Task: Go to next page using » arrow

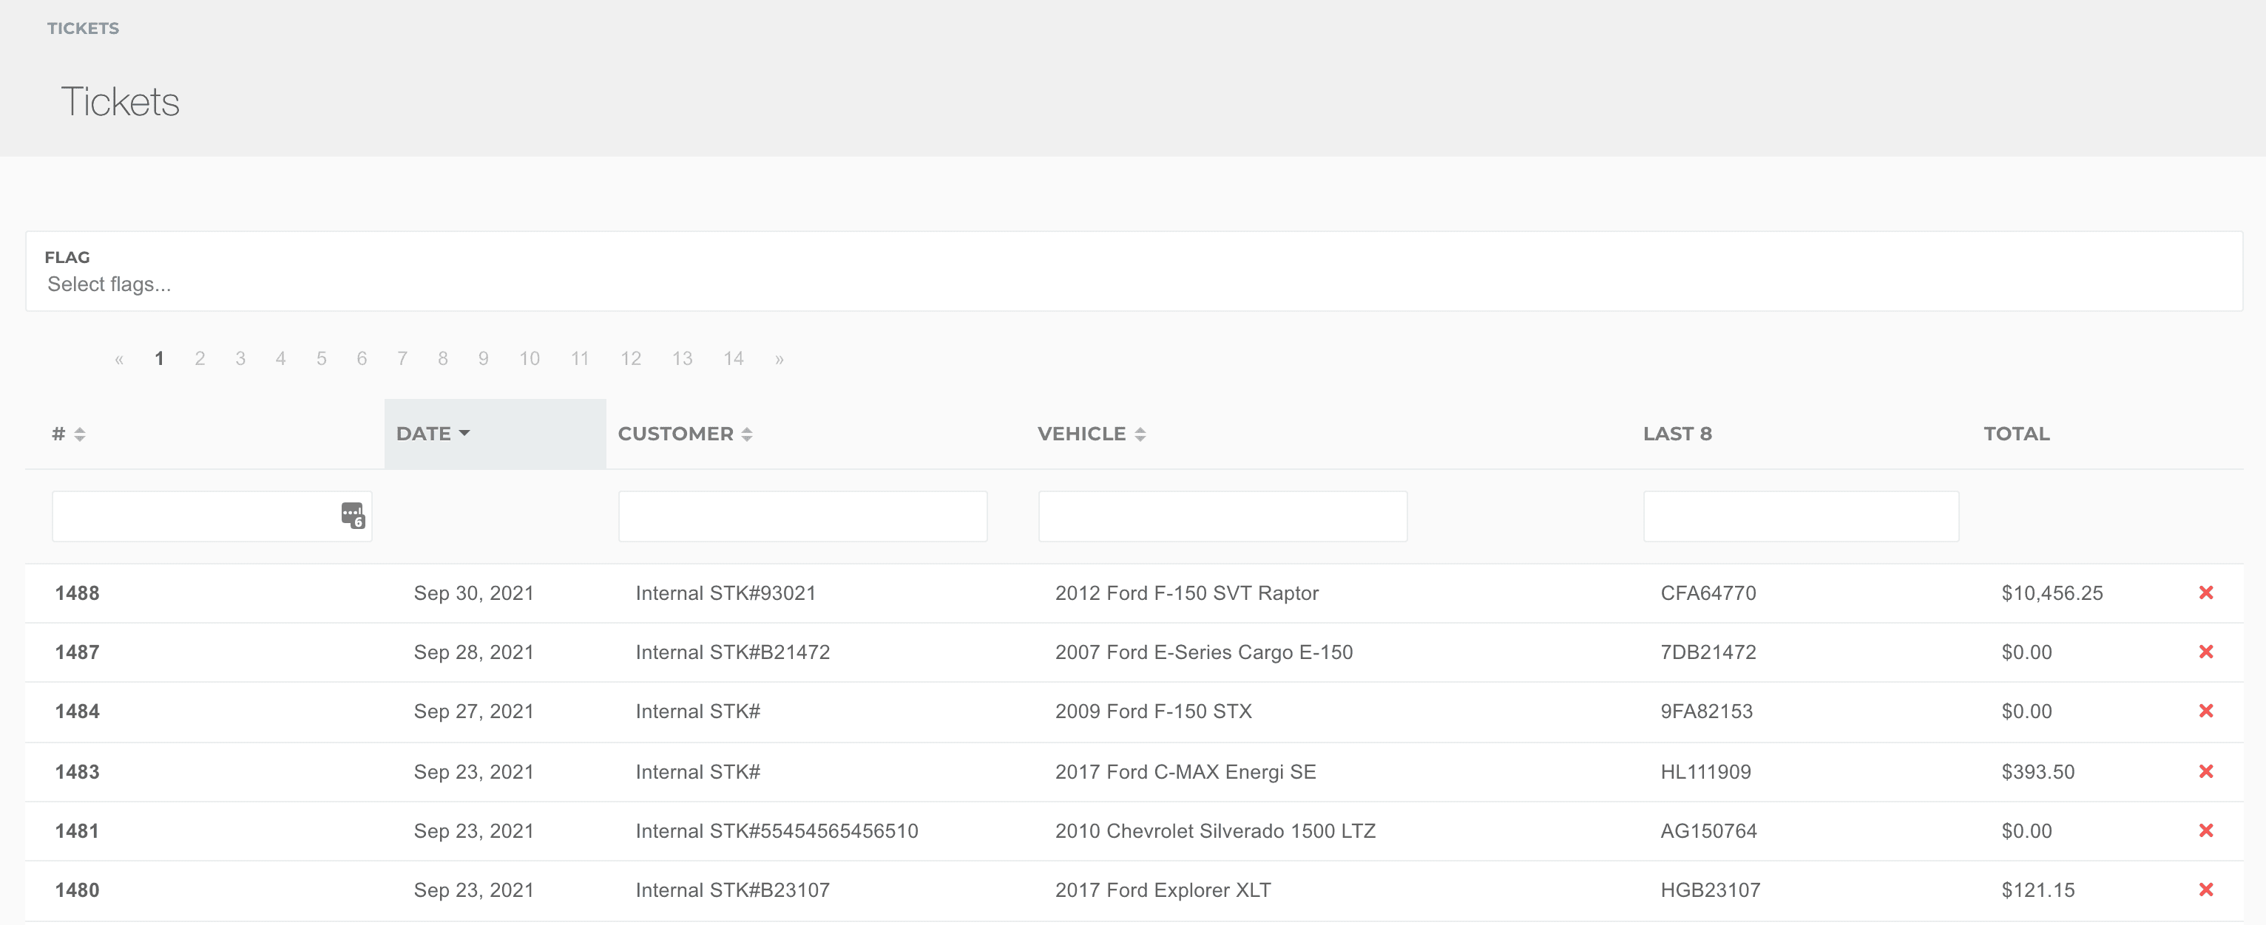Action: click(x=779, y=358)
